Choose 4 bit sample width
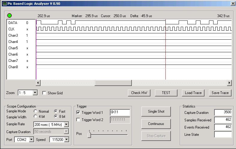 [x=35, y=116]
